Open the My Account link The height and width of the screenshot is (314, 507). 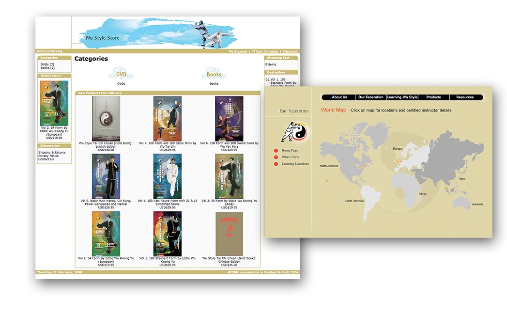(x=238, y=51)
